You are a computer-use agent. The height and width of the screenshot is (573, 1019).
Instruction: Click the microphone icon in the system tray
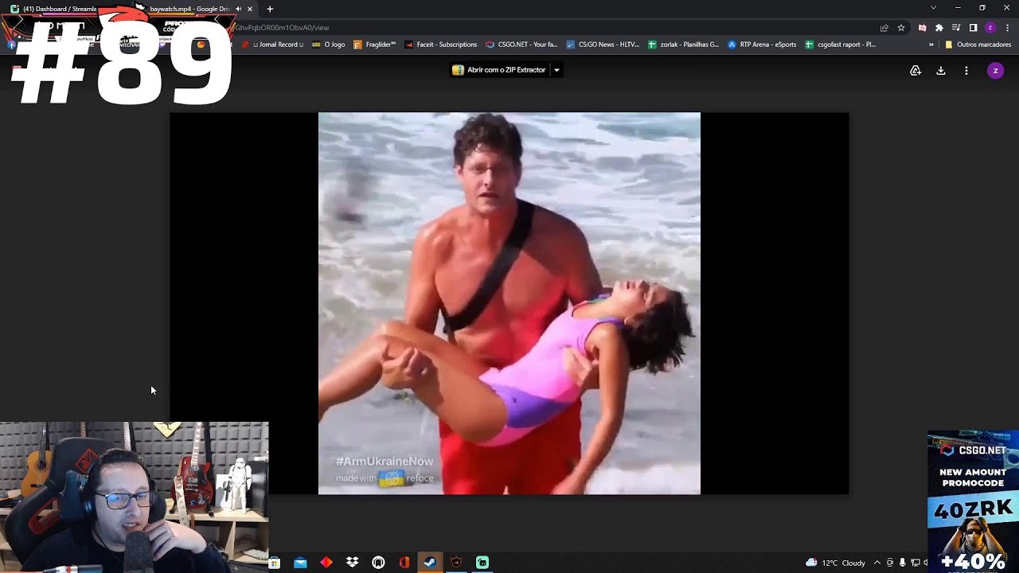(902, 563)
